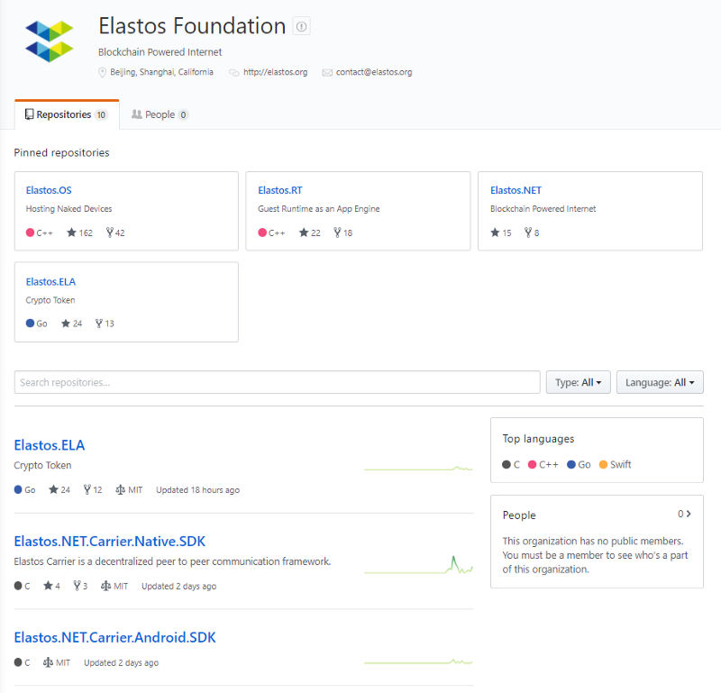Image resolution: width=721 pixels, height=693 pixels.
Task: Click fork icon in Carrier.Native.SDK row
Action: point(77,586)
